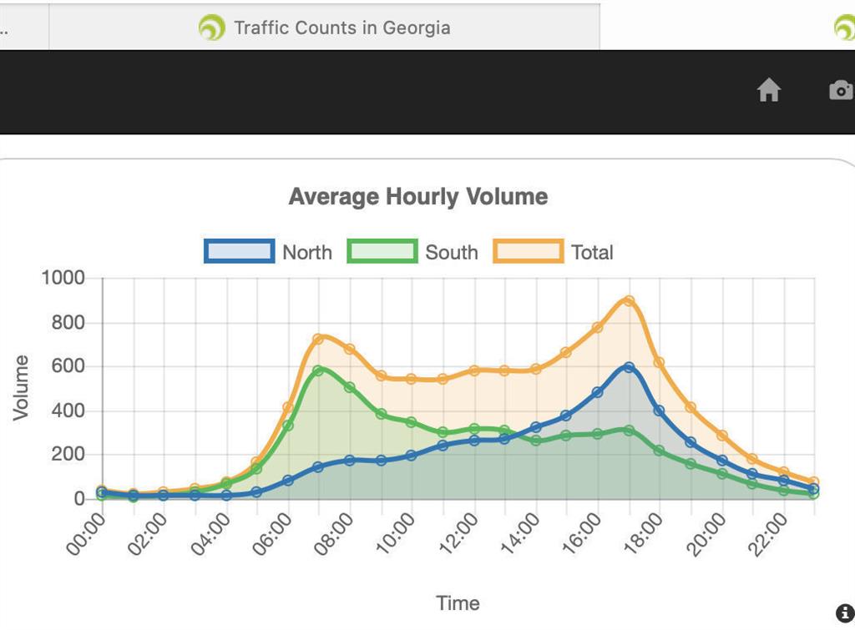Image resolution: width=855 pixels, height=630 pixels.
Task: Click the orange Total legend color box
Action: [528, 251]
